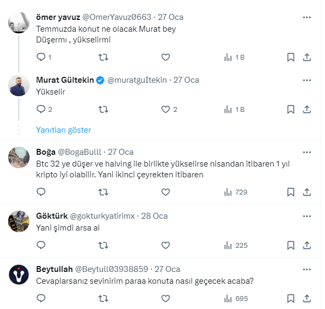Viewport: 325px width, 309px height.
Task: Open more options for Beytullah's tweet
Action: point(306,269)
